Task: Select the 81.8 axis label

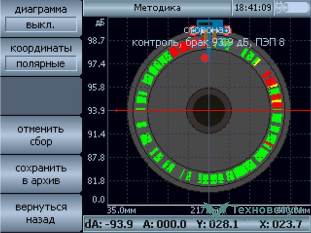Action: 96,181
